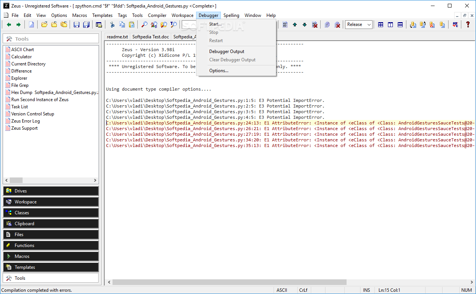Open the Drives panel button
This screenshot has width=476, height=294.
[x=51, y=191]
